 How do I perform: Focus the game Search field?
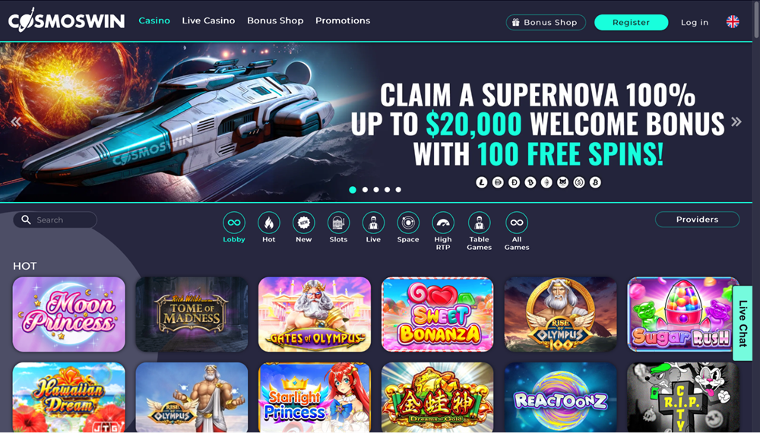point(55,220)
